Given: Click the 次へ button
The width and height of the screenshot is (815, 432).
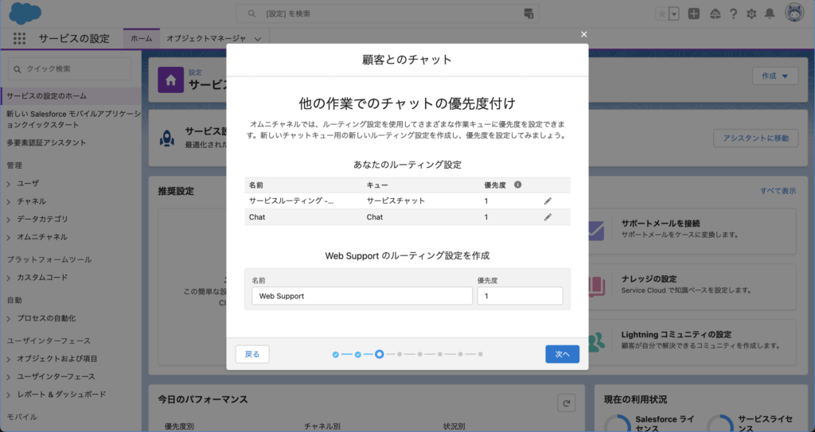Looking at the screenshot, I should pos(563,354).
